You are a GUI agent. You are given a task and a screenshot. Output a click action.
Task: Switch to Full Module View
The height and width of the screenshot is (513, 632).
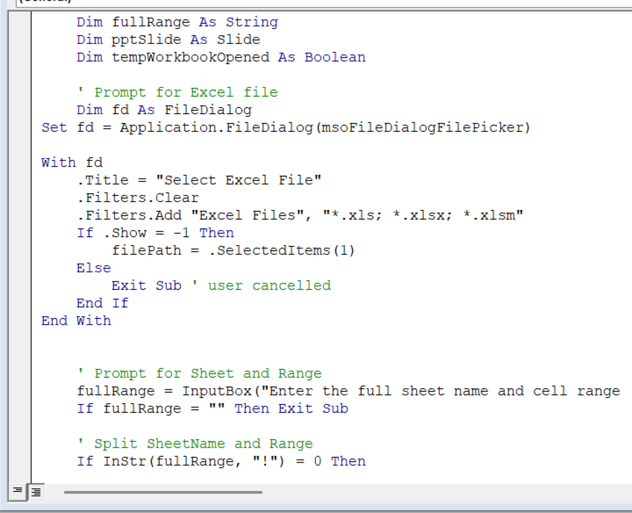coord(35,492)
